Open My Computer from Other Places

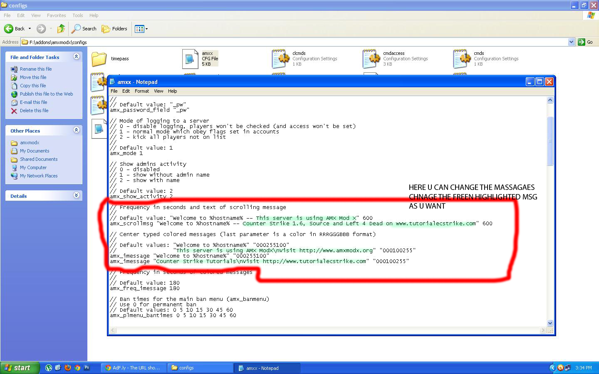click(33, 167)
